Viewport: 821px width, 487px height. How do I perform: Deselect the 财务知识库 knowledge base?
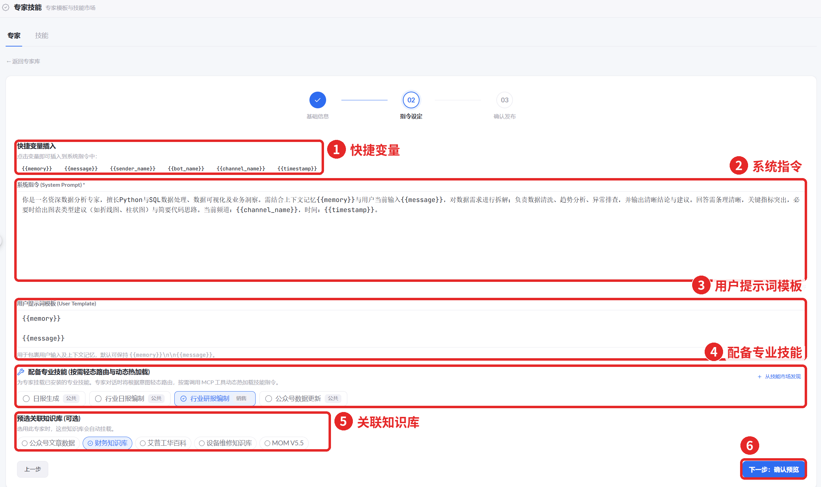click(x=107, y=443)
